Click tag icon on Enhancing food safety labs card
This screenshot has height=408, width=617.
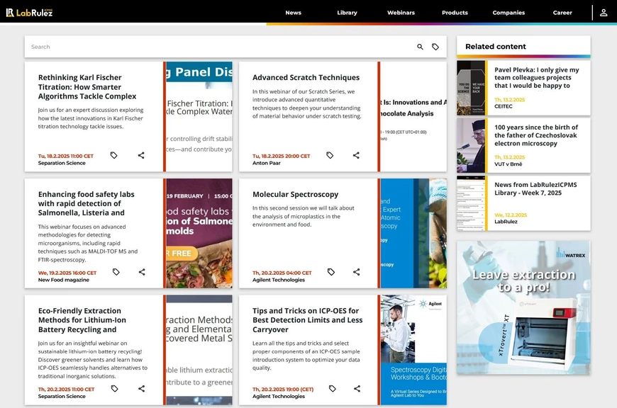(116, 272)
